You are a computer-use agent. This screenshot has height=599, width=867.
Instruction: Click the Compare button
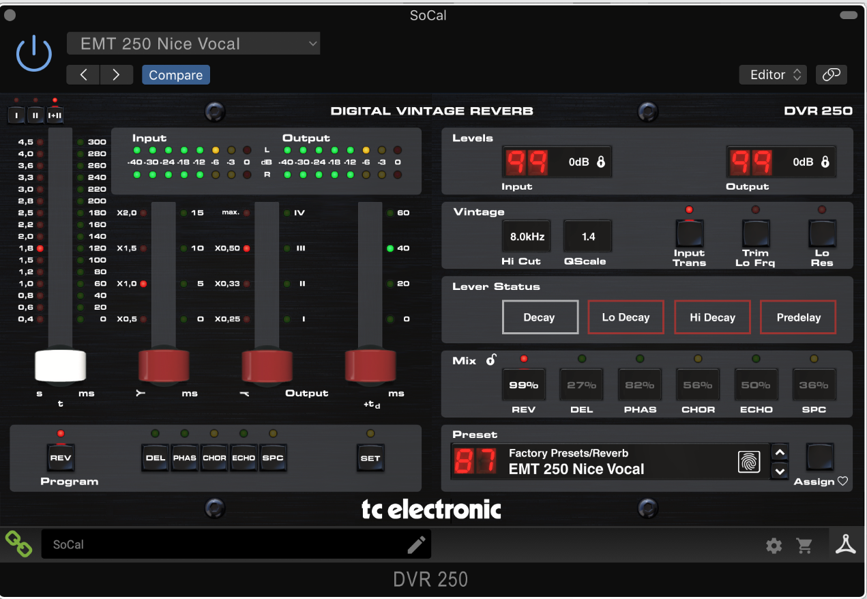[x=176, y=75]
